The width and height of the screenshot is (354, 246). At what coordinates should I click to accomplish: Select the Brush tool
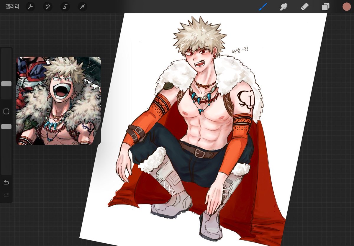[263, 6]
